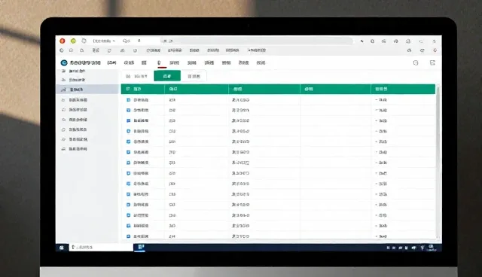Click the clock icon at top right of app
482x277 pixels.
416,62
